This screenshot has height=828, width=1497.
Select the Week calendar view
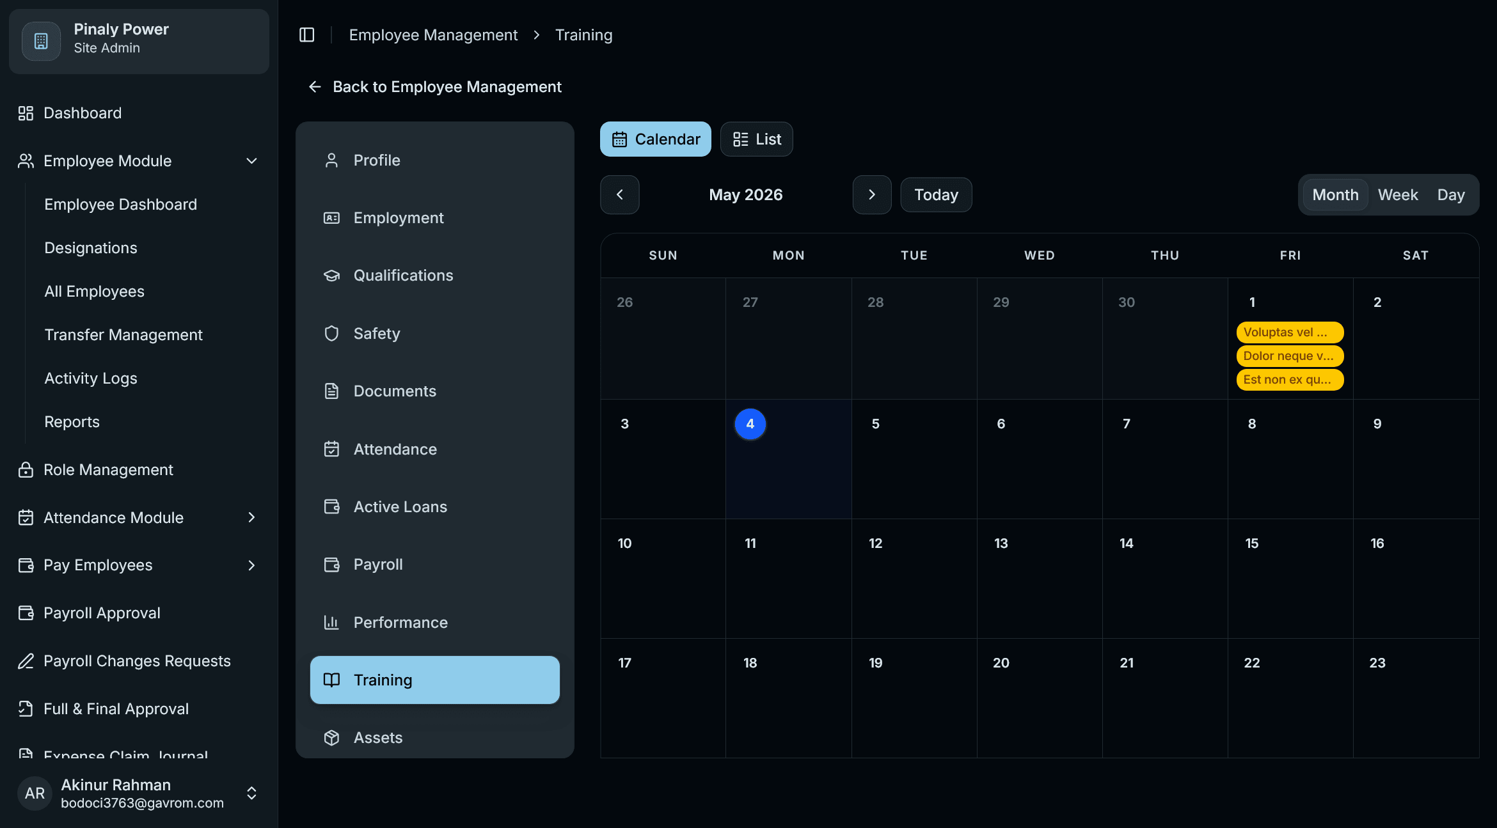[x=1398, y=195]
